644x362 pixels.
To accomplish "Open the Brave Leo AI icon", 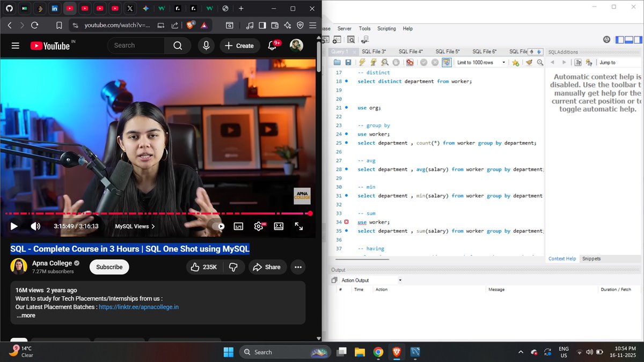I will pos(288,25).
